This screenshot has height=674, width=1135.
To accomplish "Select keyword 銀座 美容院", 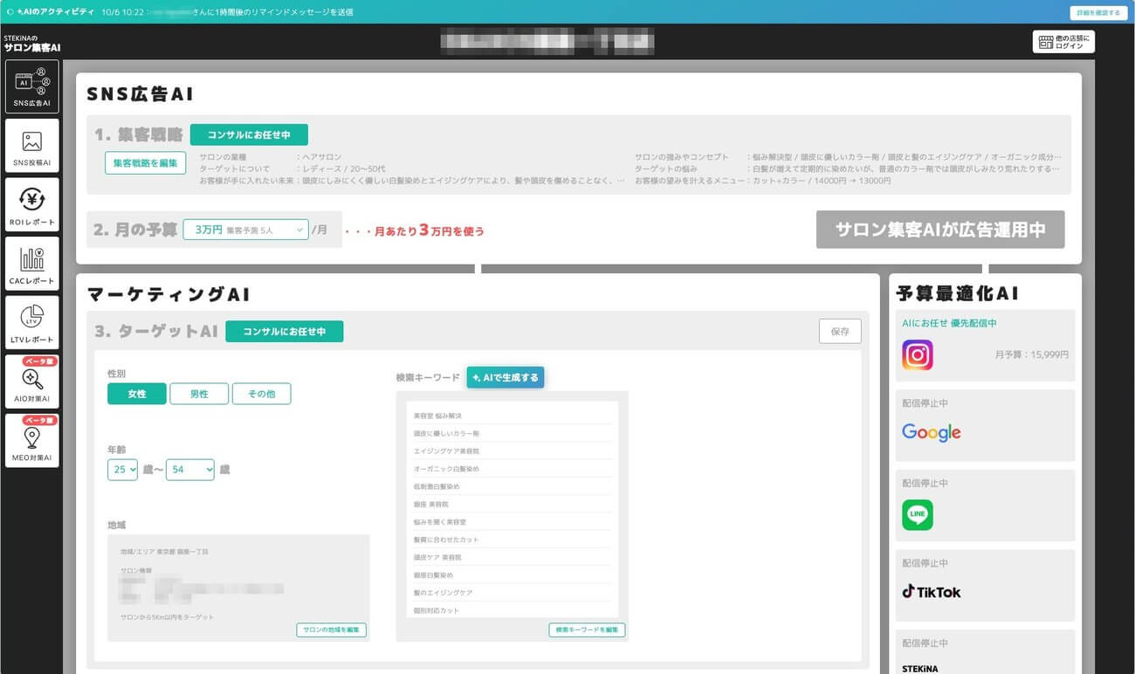I will coord(512,505).
